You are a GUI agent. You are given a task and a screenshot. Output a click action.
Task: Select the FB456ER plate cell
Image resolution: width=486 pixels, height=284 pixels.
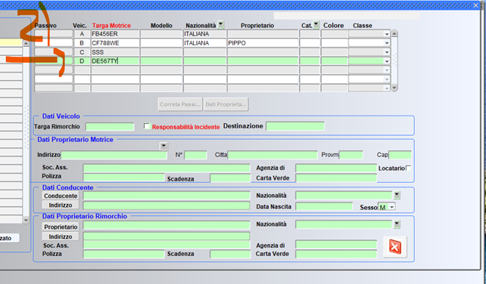114,34
